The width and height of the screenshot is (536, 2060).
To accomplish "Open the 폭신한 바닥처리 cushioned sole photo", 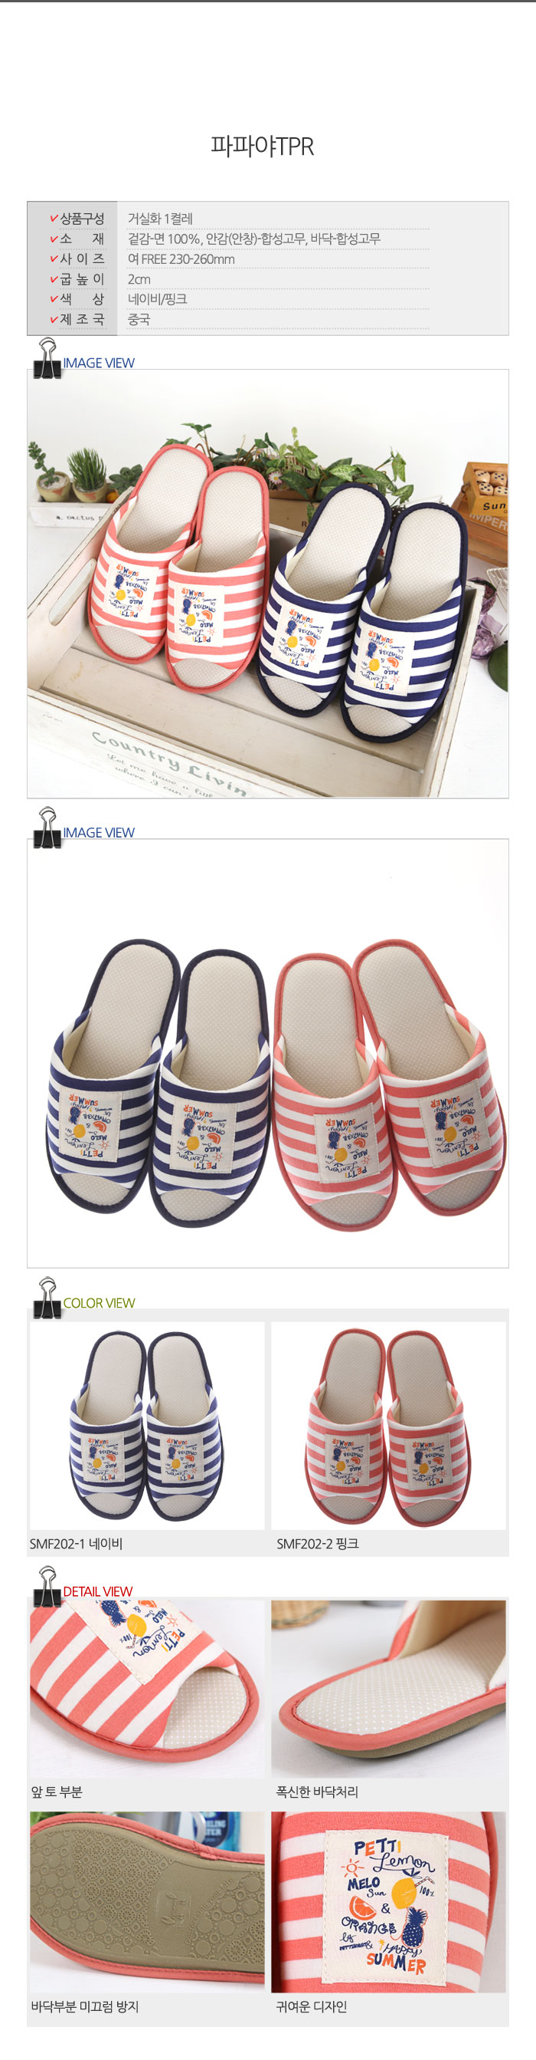I will point(388,1689).
